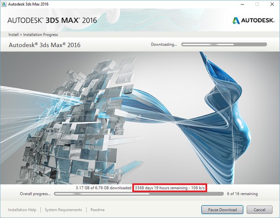Open the Installation Help link

point(22,210)
